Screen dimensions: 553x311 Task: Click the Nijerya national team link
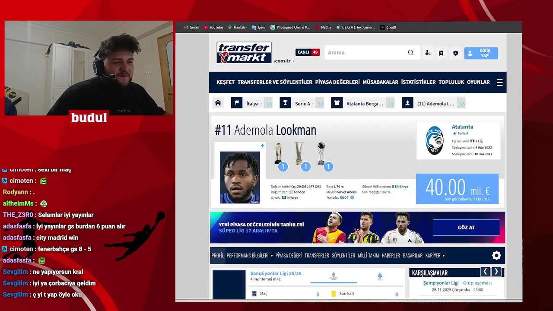point(403,187)
